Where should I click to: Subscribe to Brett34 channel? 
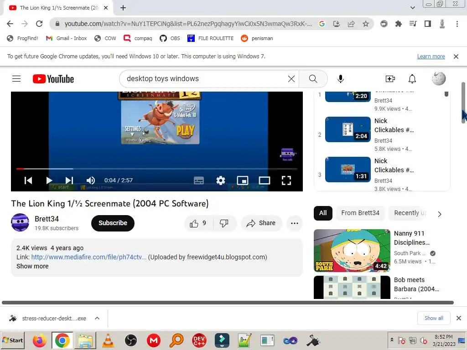[113, 223]
